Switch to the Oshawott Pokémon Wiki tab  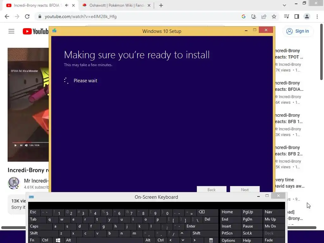click(117, 5)
